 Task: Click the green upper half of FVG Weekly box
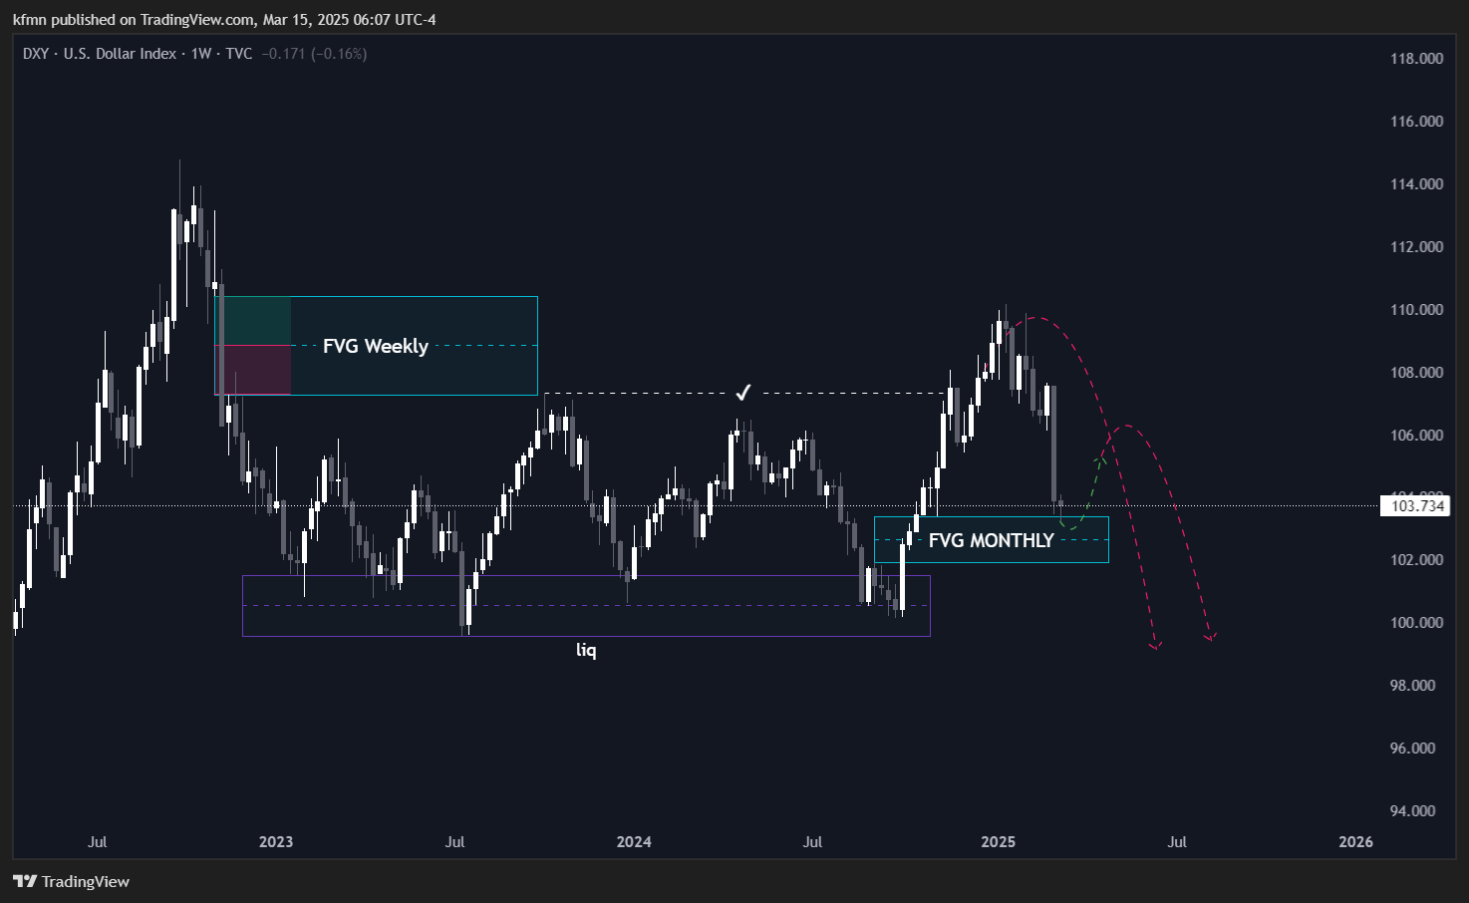[x=253, y=321]
